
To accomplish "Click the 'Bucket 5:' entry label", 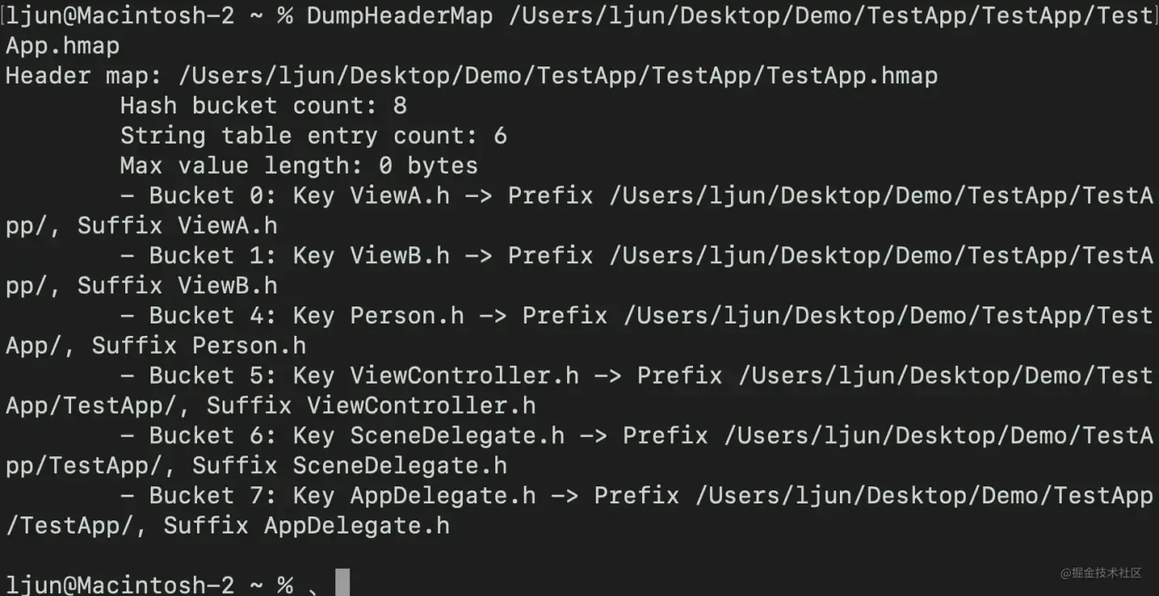I will (x=213, y=376).
